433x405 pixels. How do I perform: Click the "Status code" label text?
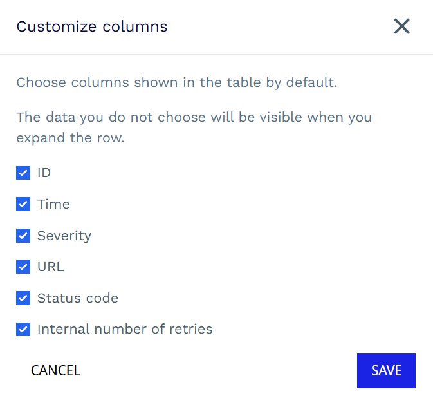78,298
